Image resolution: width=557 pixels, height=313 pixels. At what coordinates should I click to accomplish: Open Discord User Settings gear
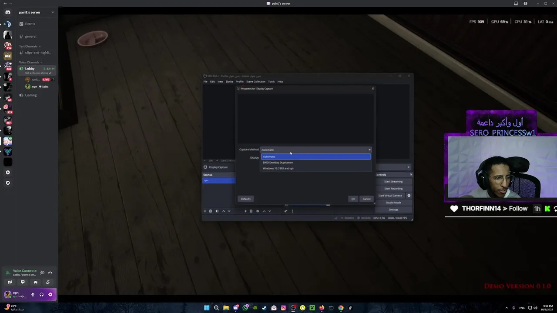50,295
